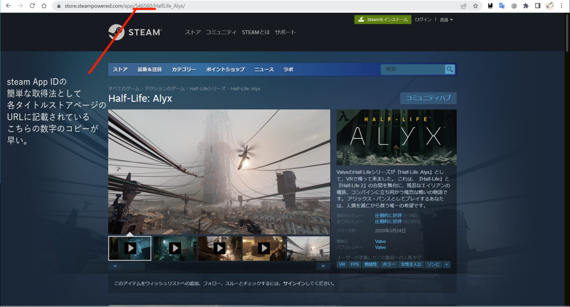The height and width of the screenshot is (307, 570).
Task: Click the main gameplay screenshot
Action: click(219, 172)
